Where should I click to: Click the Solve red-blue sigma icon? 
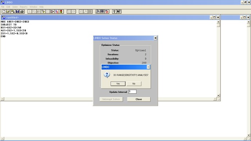(56, 11)
